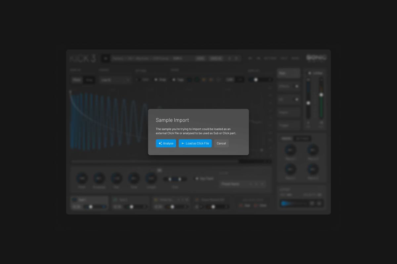Click the output gain slider beside the meter
The image size is (397, 264).
(308, 102)
